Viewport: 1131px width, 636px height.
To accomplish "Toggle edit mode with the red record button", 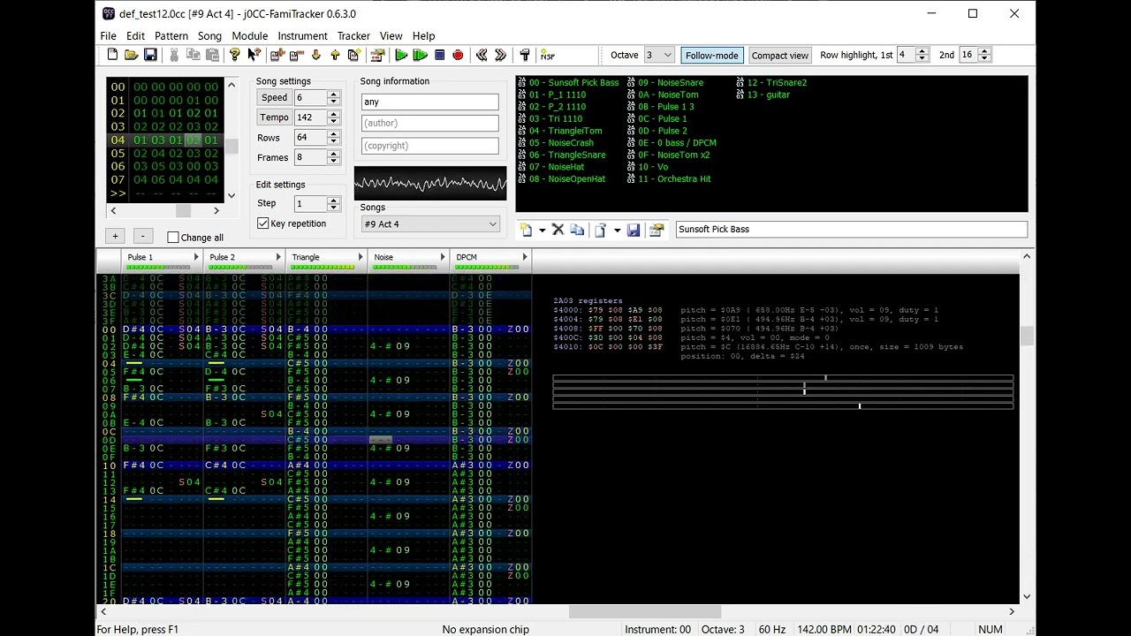I will point(458,55).
